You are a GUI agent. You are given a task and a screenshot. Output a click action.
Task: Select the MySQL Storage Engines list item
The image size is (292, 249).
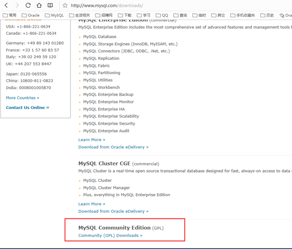[131, 44]
